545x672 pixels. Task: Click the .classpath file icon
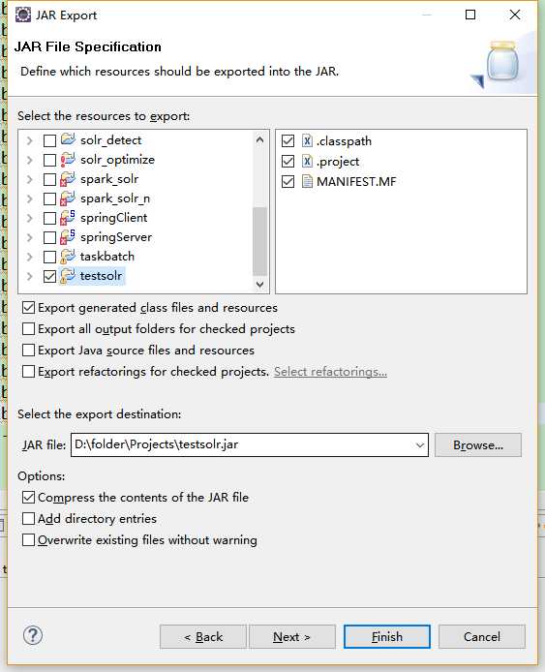[x=307, y=140]
